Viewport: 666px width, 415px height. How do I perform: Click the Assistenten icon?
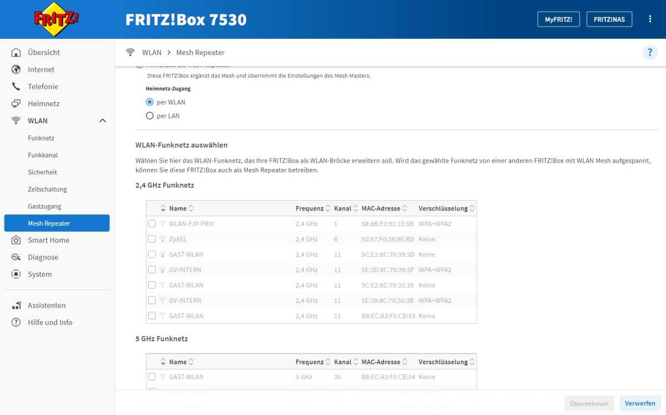tap(16, 306)
